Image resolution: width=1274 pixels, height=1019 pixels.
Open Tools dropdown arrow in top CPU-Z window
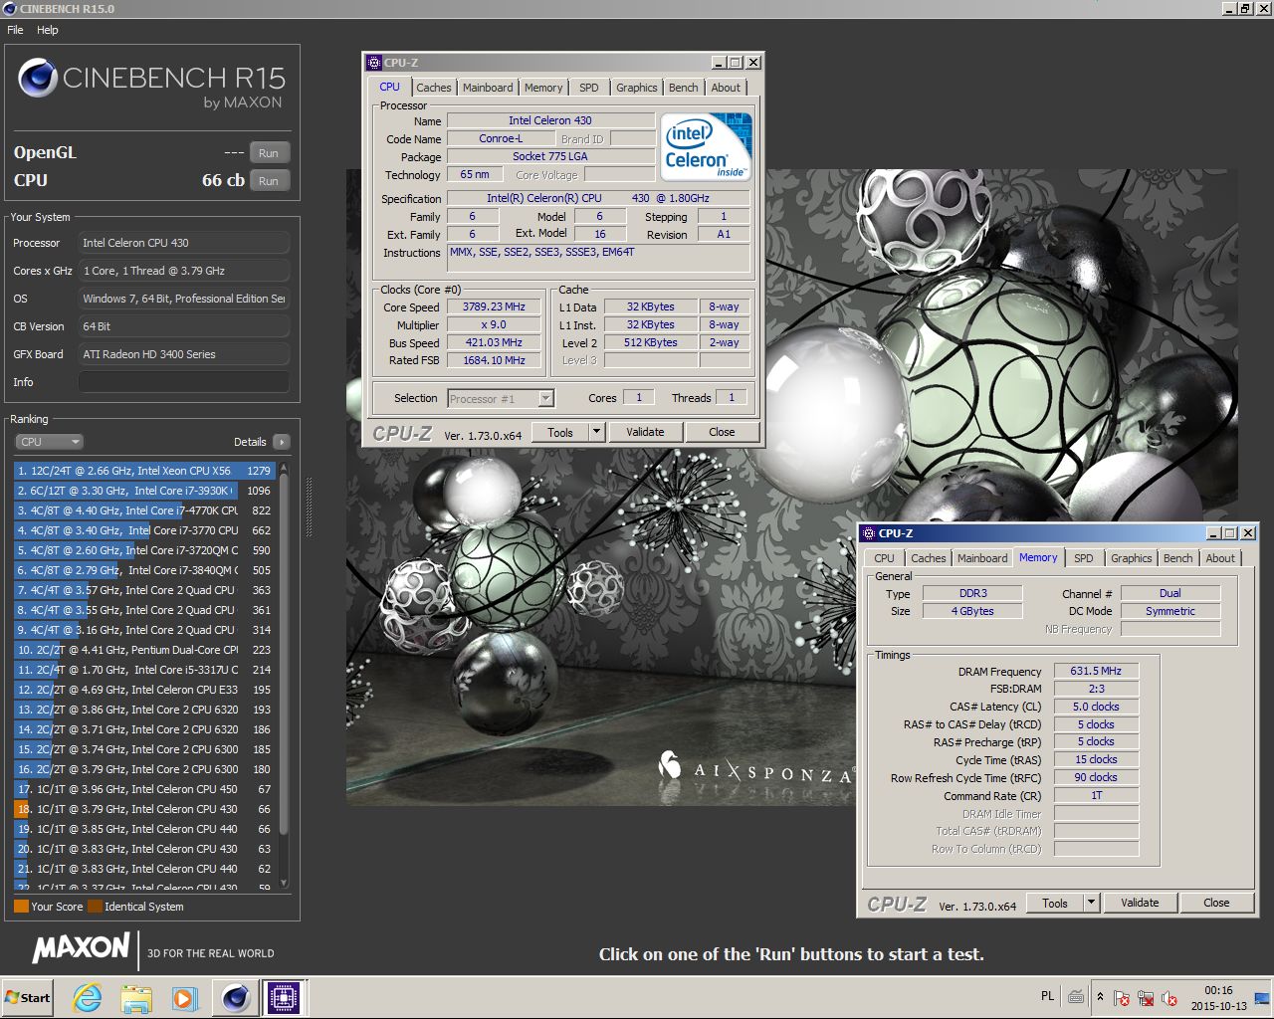597,432
